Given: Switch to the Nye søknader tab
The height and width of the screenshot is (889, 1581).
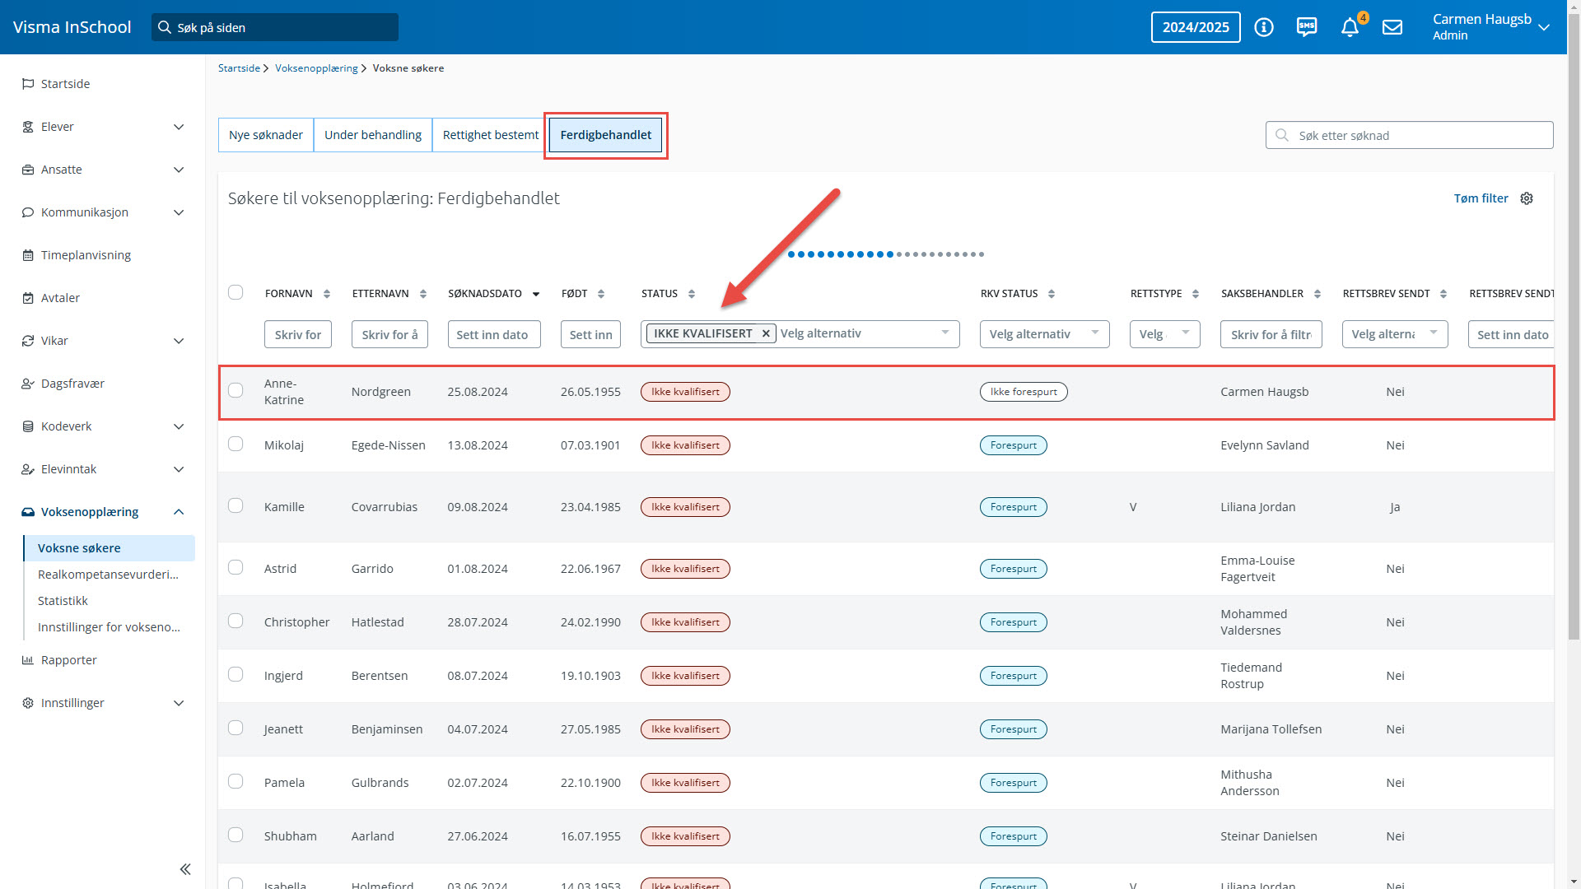Looking at the screenshot, I should pos(266,135).
